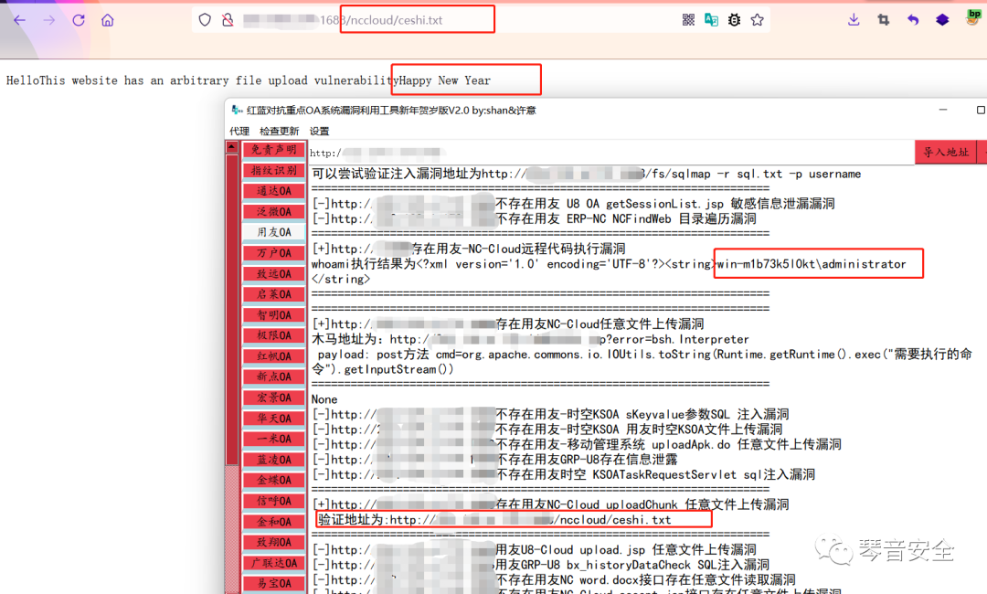Click the '木马地址为' output line
Viewport: 987px width, 594px height.
[x=530, y=339]
